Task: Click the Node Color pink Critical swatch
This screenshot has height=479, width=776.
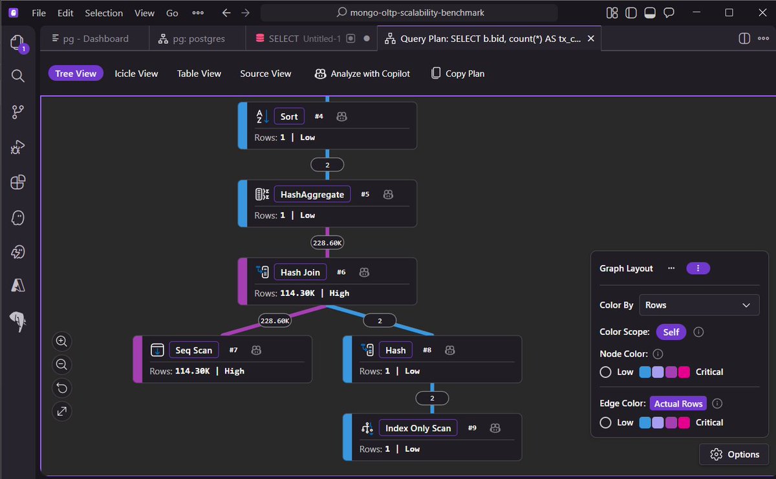Action: point(684,372)
